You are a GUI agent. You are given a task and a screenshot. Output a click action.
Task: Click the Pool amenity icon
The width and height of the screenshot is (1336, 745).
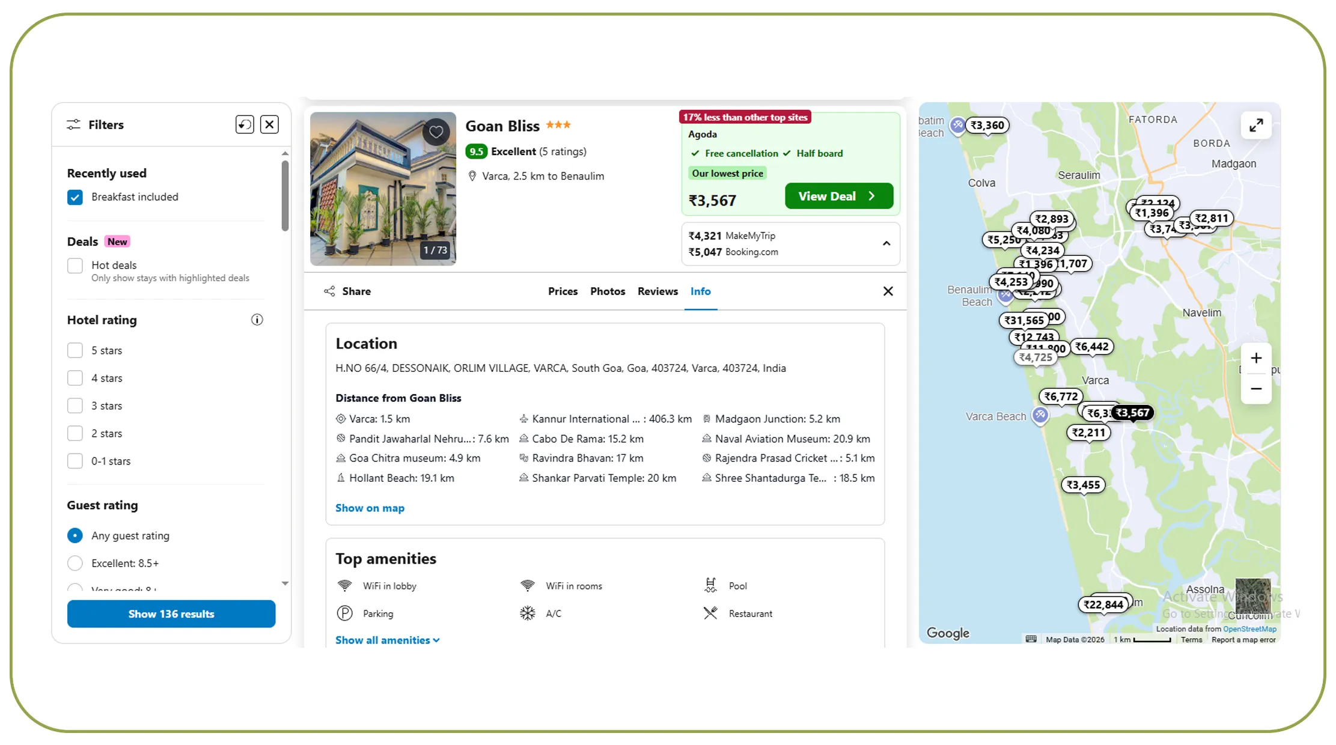coord(710,585)
